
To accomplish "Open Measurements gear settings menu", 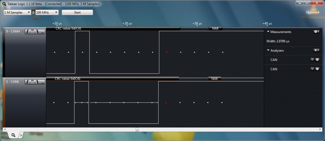I will click(316, 32).
